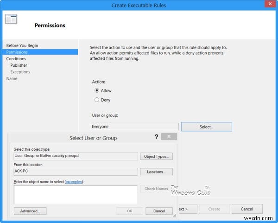The height and width of the screenshot is (223, 278).
Task: Go to the Conditions step
Action: 16,59
